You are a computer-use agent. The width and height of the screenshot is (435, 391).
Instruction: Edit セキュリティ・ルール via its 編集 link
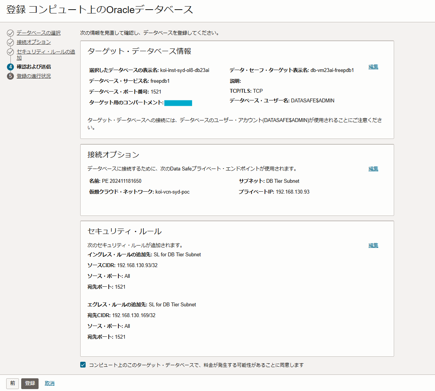373,245
